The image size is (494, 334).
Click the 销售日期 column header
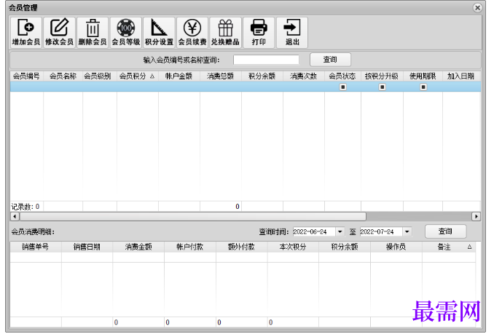87,247
